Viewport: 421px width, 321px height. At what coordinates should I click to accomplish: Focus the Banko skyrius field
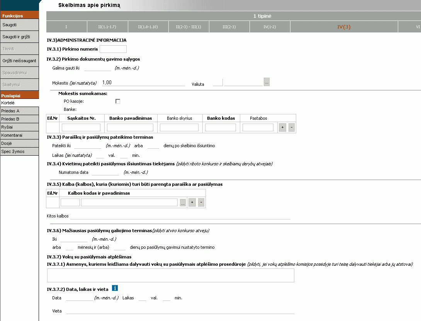(179, 127)
